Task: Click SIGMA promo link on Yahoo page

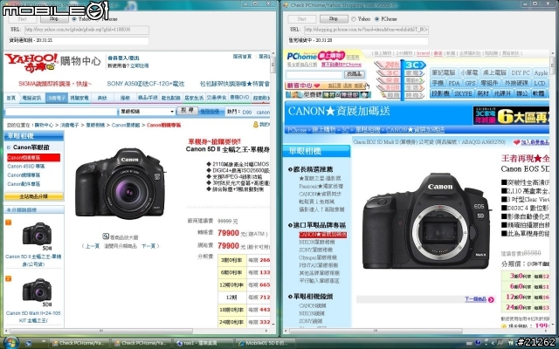Action: [x=55, y=84]
